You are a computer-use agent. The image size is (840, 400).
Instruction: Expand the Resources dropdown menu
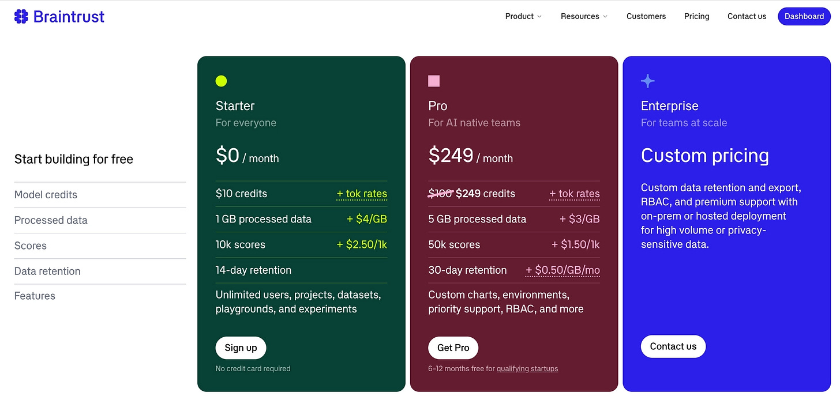coord(584,16)
